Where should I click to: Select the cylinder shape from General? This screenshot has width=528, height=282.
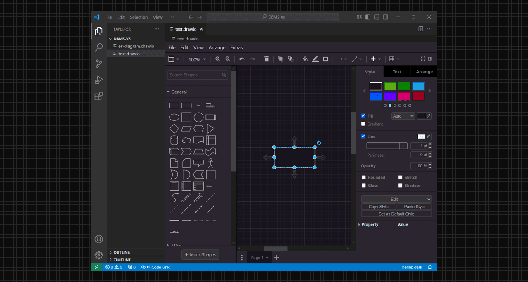174,140
